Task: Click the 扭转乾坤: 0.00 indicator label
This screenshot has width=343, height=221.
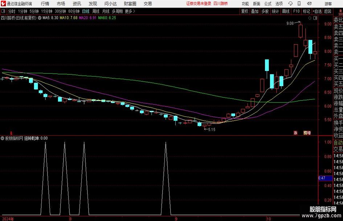Action: point(36,138)
